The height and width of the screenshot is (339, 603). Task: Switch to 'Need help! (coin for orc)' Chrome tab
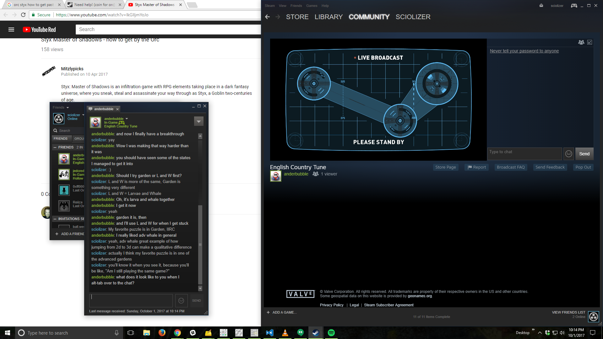pos(95,5)
